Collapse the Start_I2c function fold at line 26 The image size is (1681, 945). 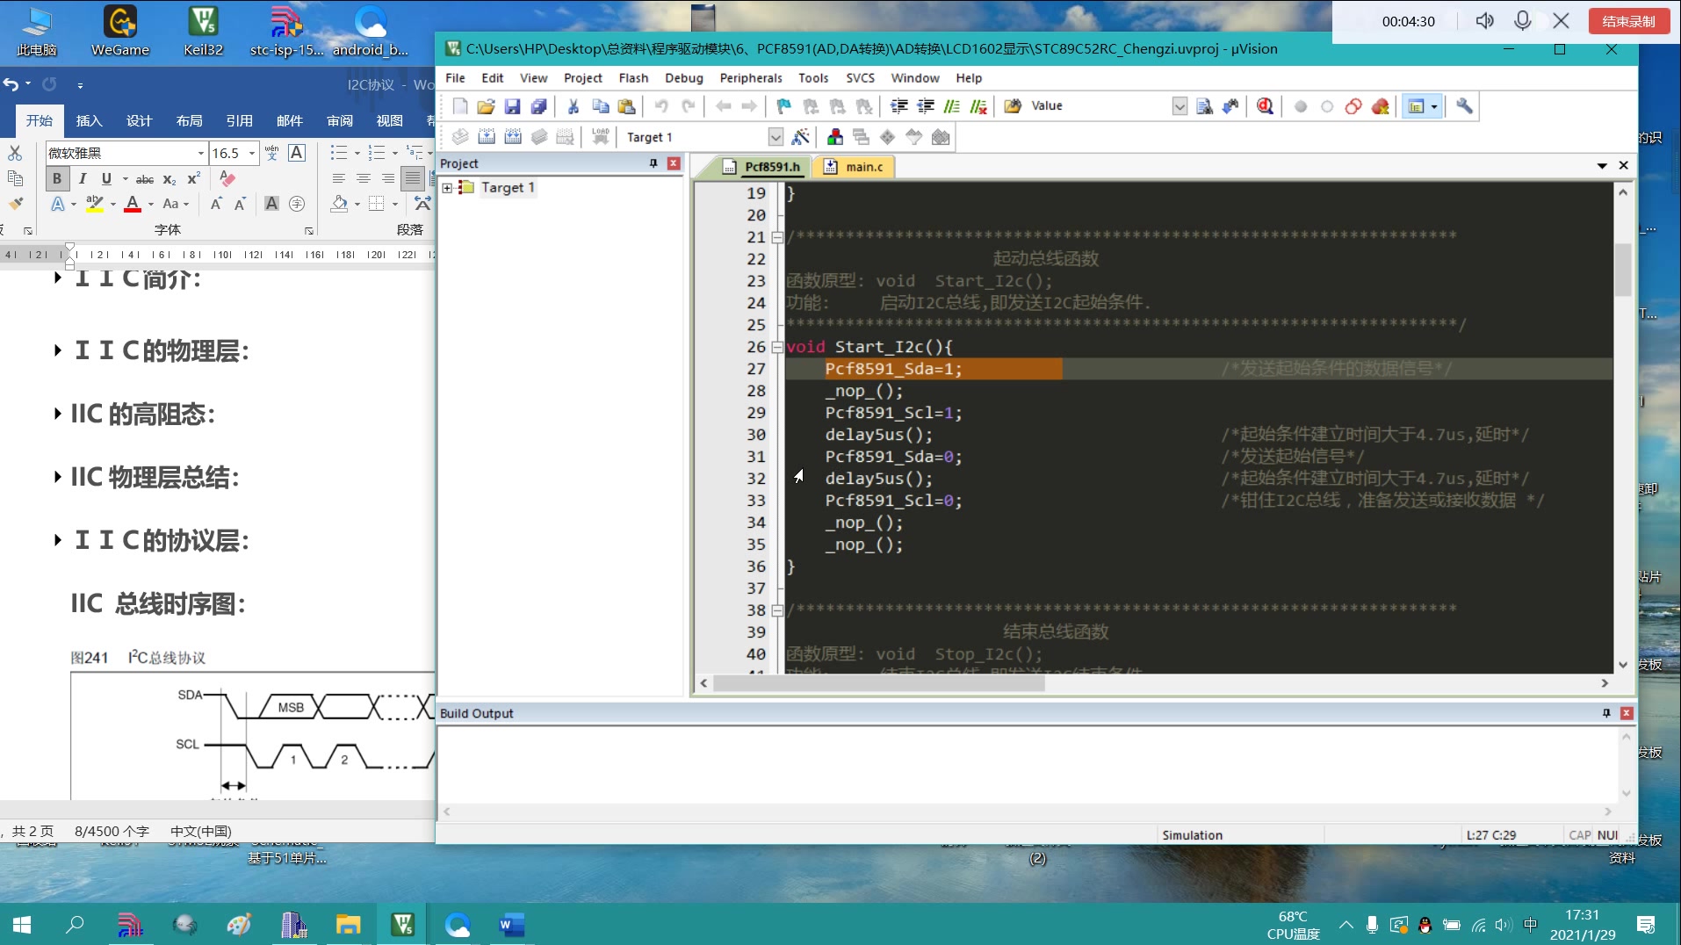777,348
